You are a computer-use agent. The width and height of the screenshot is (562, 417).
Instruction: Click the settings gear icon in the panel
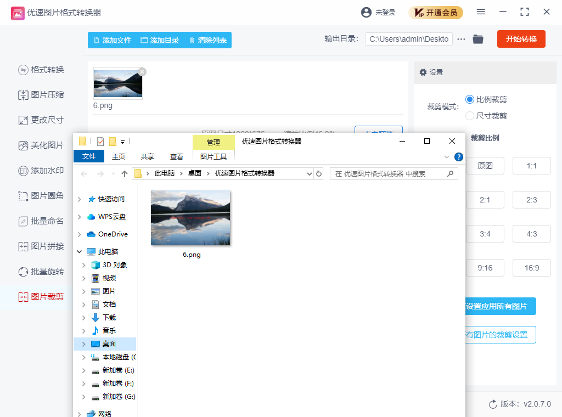click(423, 72)
